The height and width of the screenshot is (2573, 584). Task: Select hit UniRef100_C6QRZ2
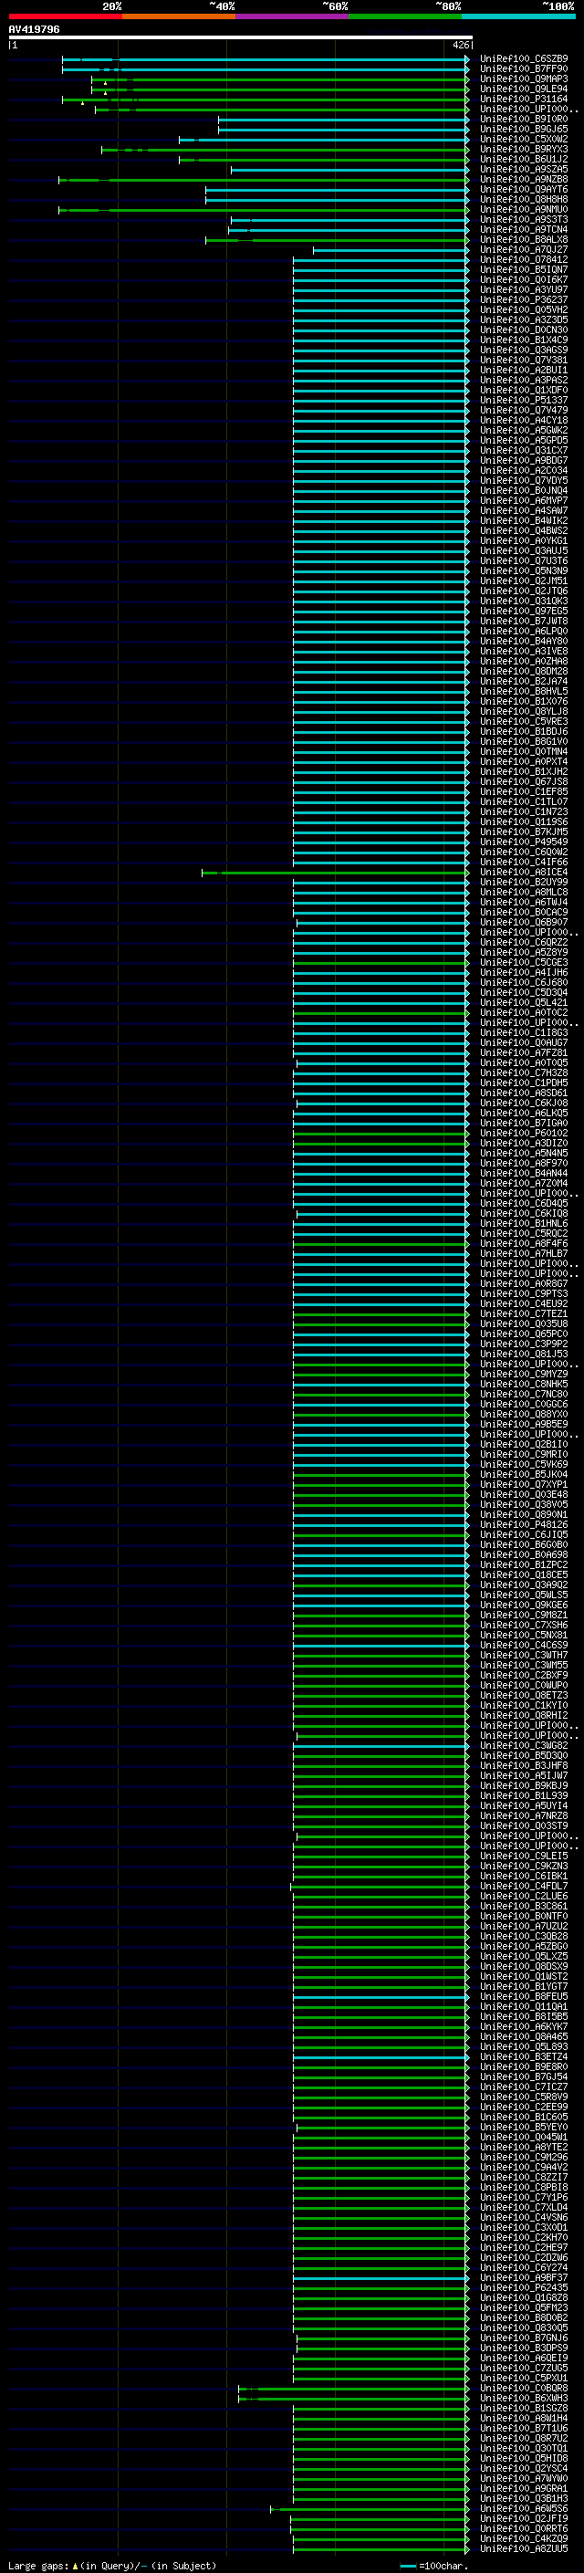524,942
